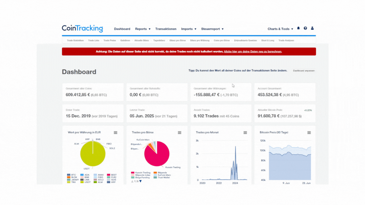
Task: Open hamburger menu of Trades pro Monat chart
Action: click(x=245, y=133)
